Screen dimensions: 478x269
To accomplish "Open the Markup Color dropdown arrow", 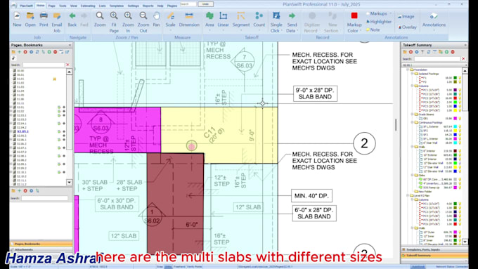I will click(x=361, y=31).
